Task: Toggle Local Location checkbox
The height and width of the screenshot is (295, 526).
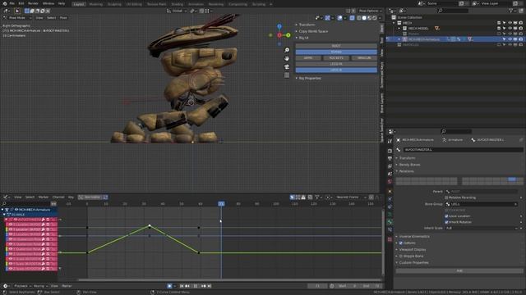Action: point(446,216)
